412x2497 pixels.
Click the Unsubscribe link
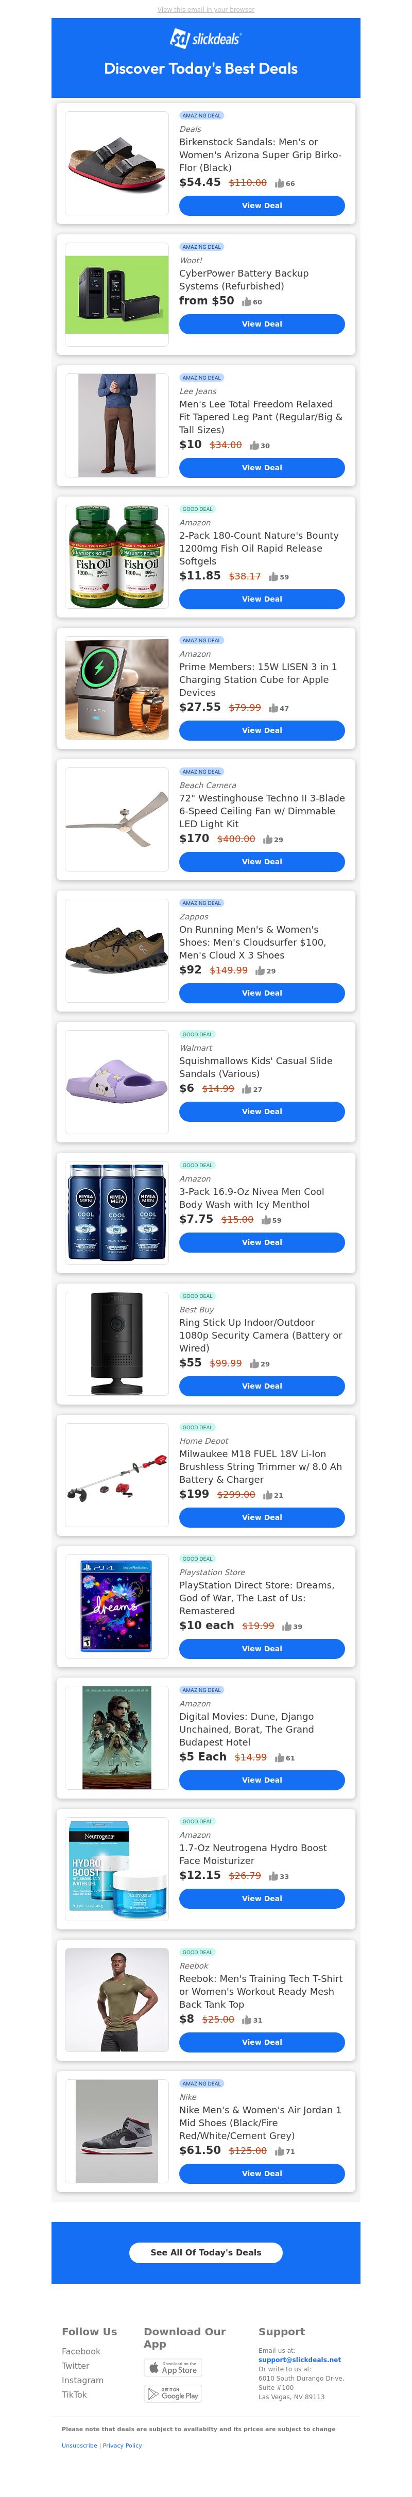[x=79, y=2444]
